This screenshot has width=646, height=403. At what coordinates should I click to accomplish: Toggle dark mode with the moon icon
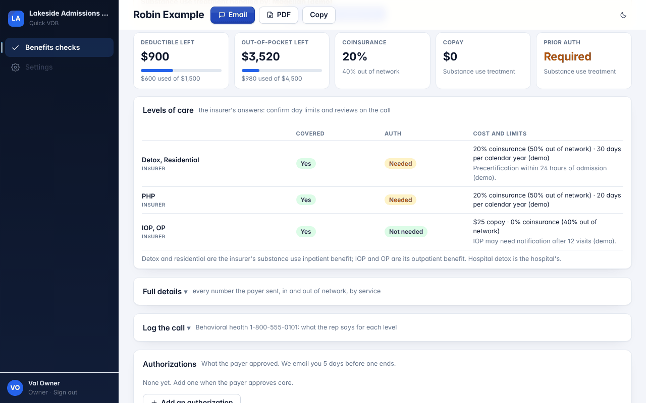(x=623, y=15)
